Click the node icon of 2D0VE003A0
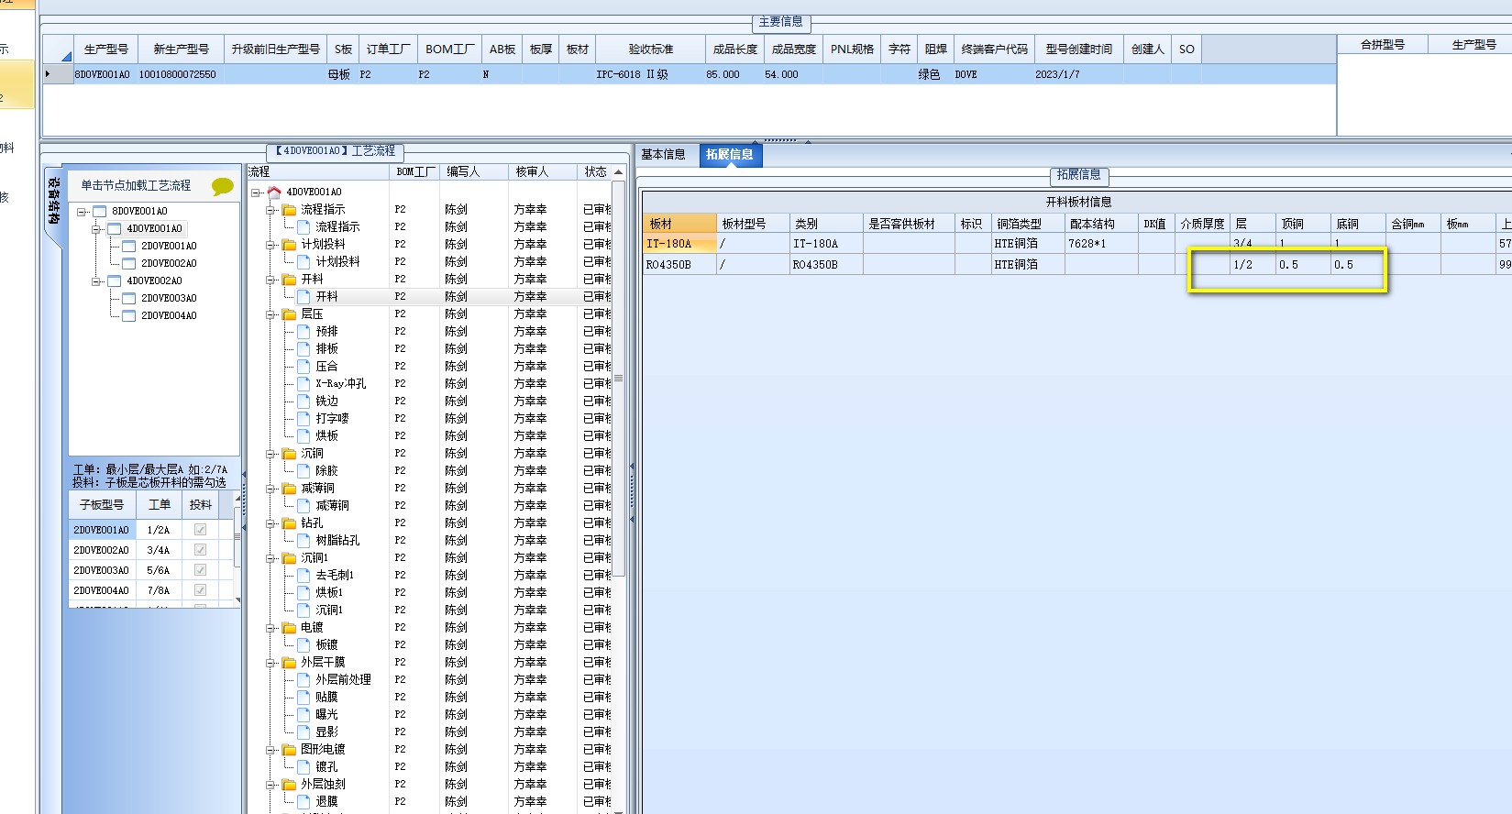 (128, 298)
